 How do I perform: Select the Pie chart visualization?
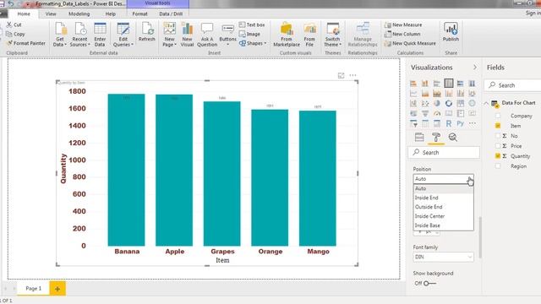pos(437,103)
